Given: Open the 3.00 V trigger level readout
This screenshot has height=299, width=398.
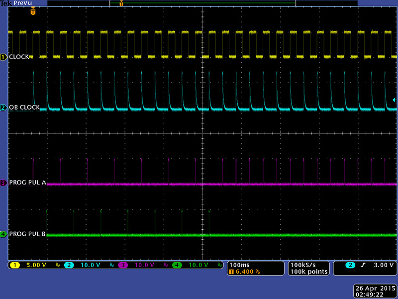Looking at the screenshot, I should pos(383,265).
